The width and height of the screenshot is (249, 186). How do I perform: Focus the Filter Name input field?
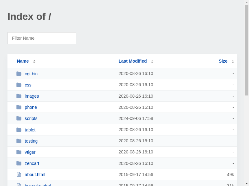(x=42, y=38)
